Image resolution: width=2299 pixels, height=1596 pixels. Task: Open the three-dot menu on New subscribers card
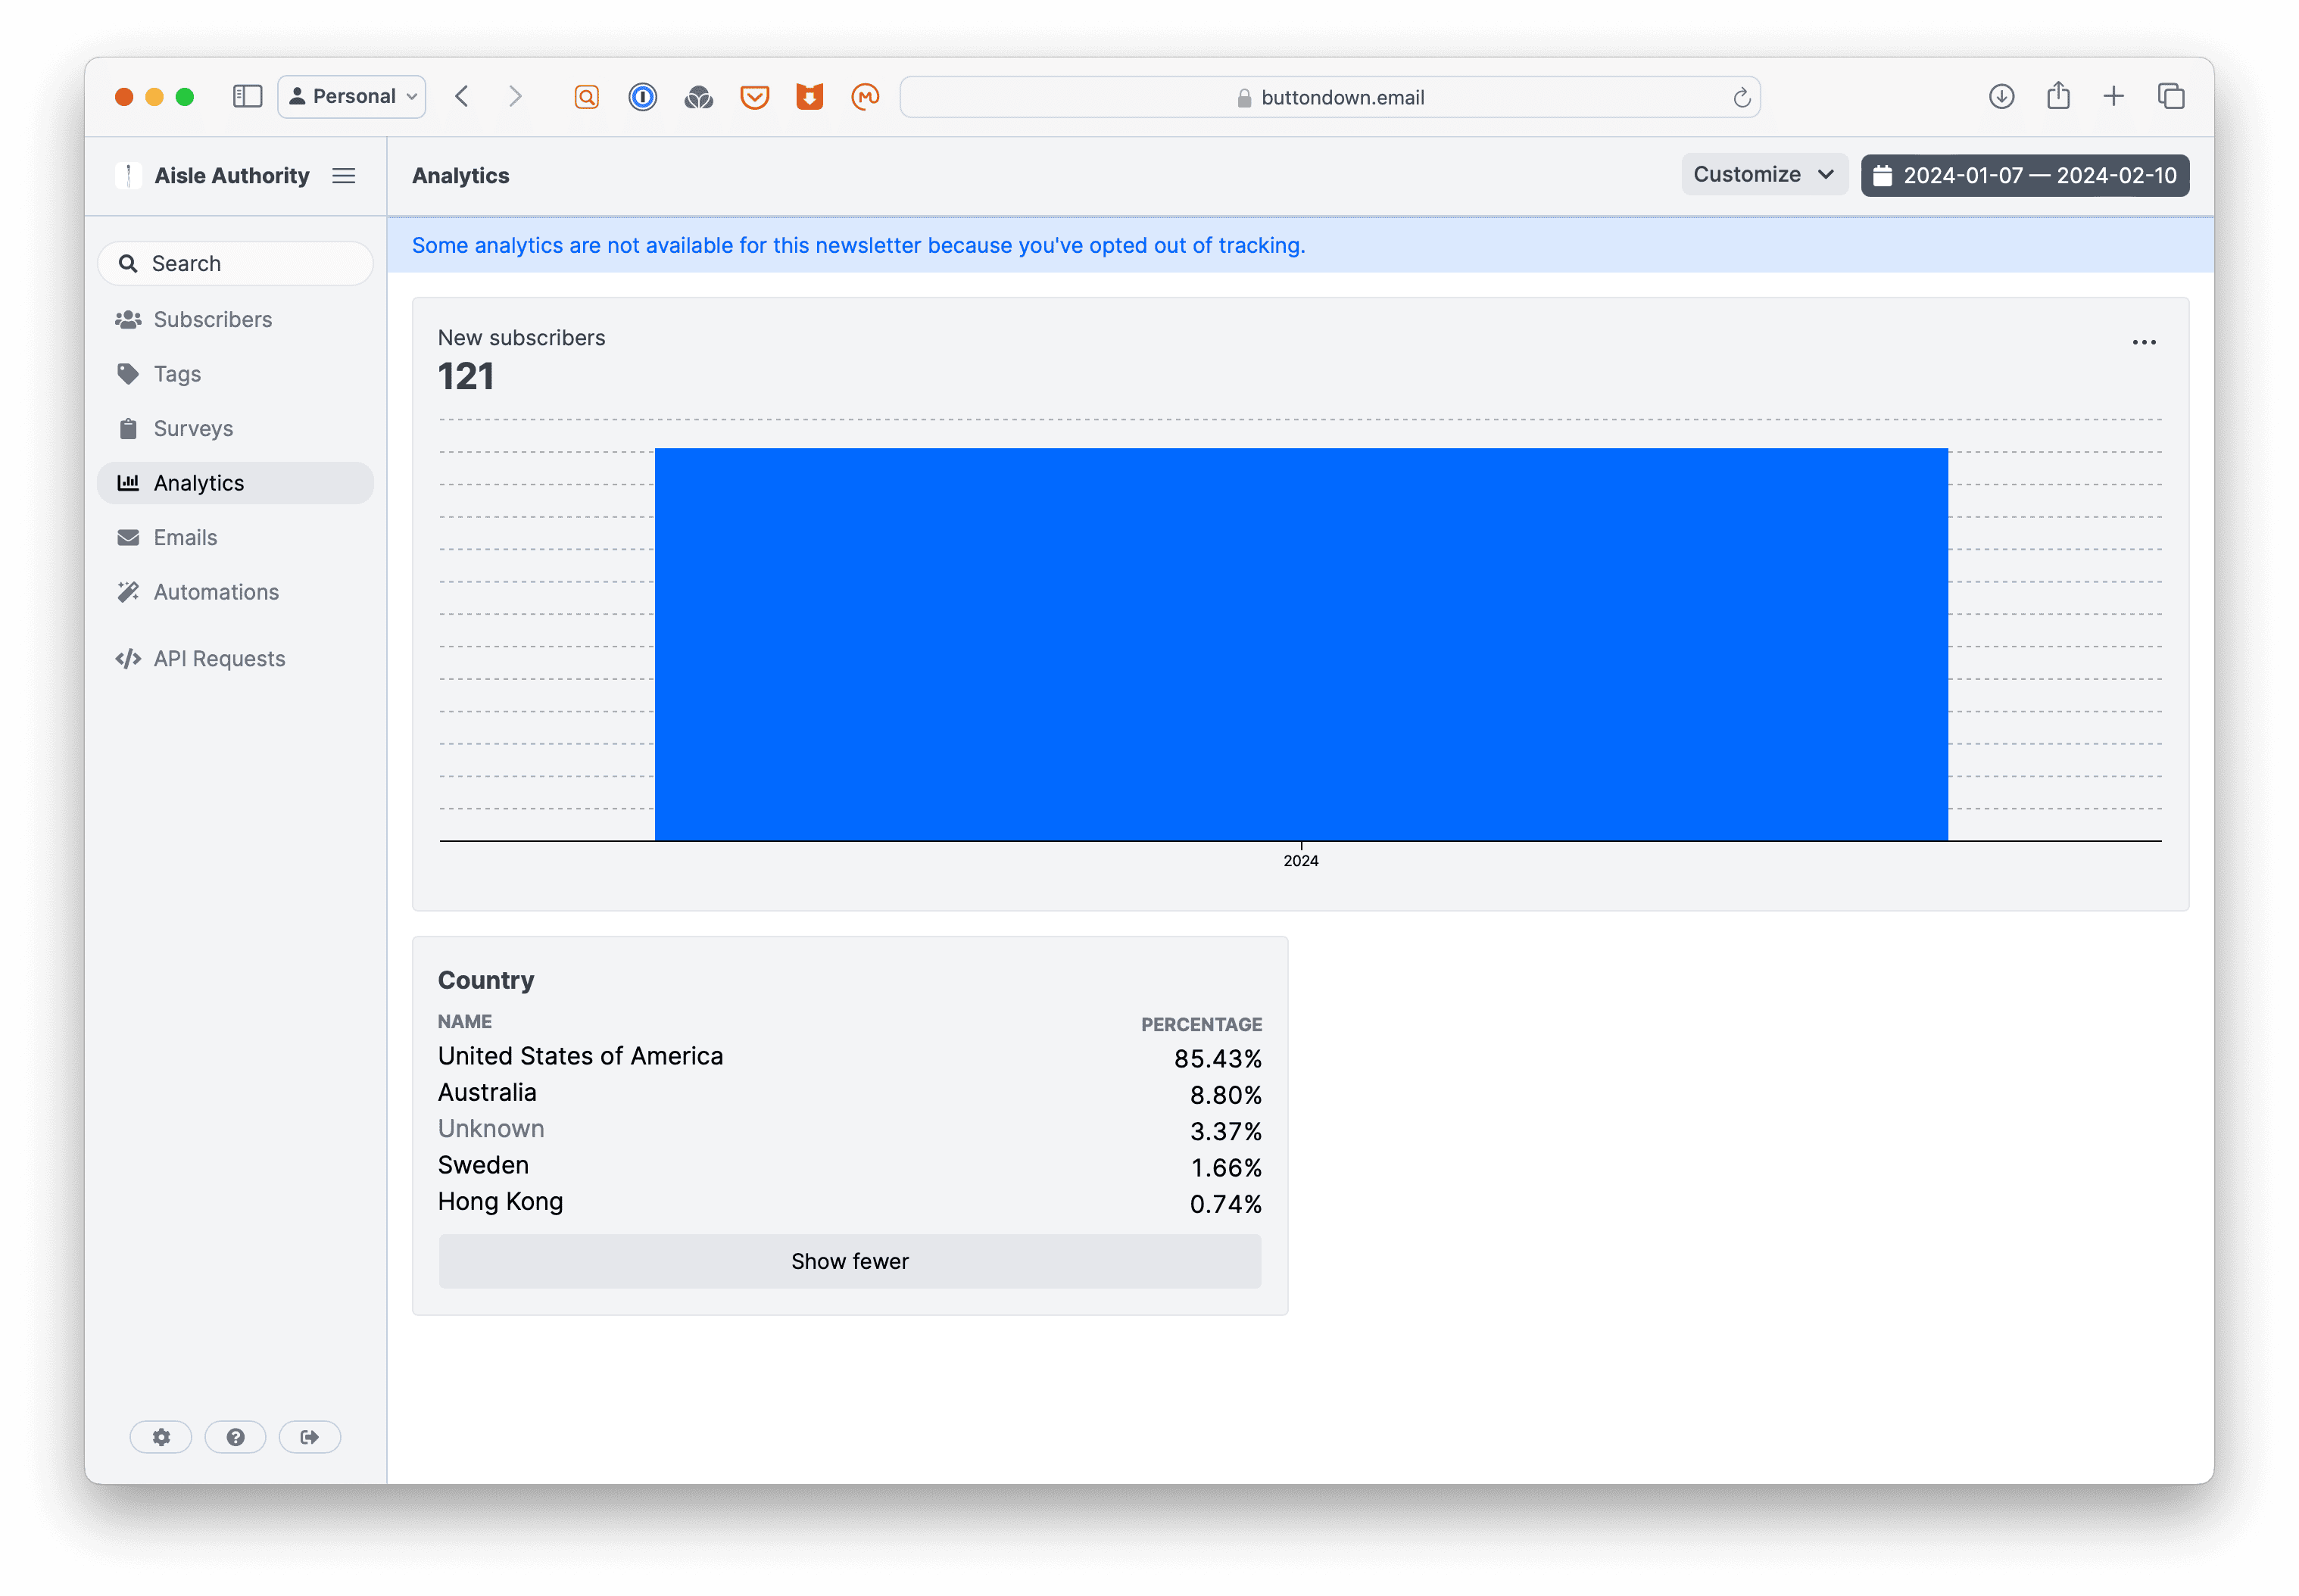2143,343
